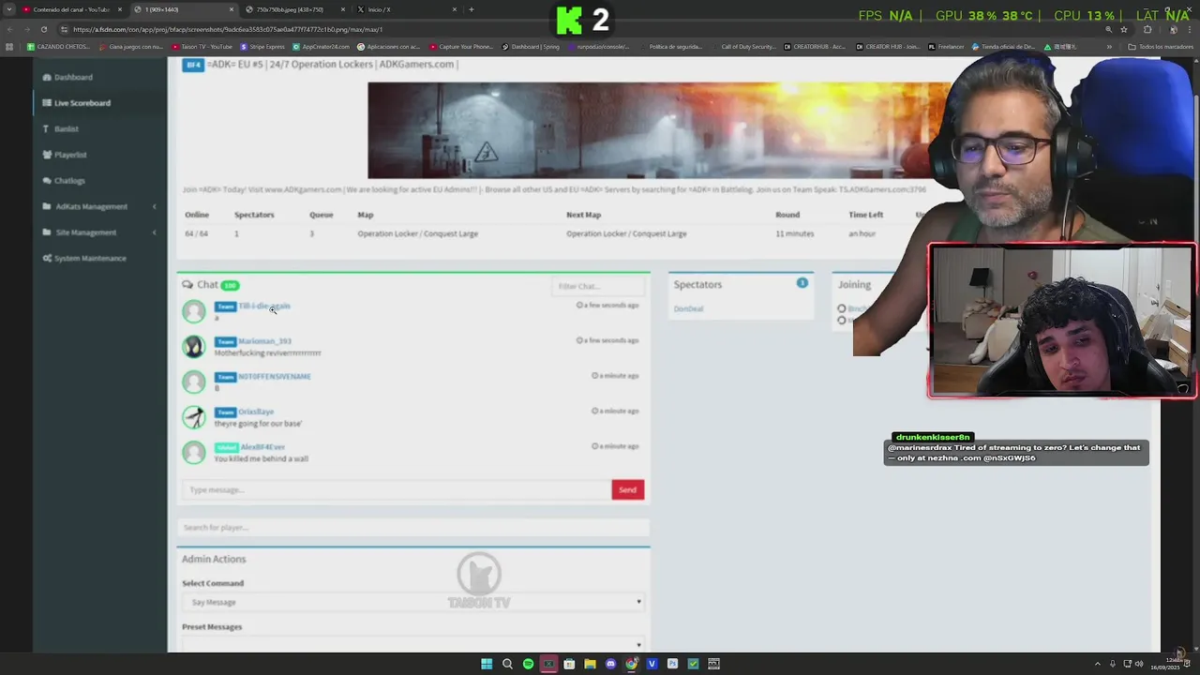This screenshot has width=1200, height=675.
Task: Open the Windows Start menu
Action: pos(487,664)
